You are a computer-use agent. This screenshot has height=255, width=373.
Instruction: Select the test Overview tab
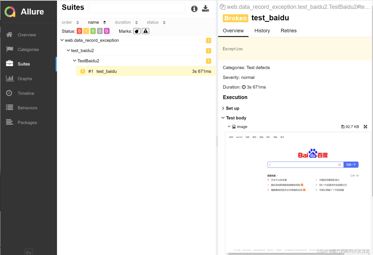233,30
